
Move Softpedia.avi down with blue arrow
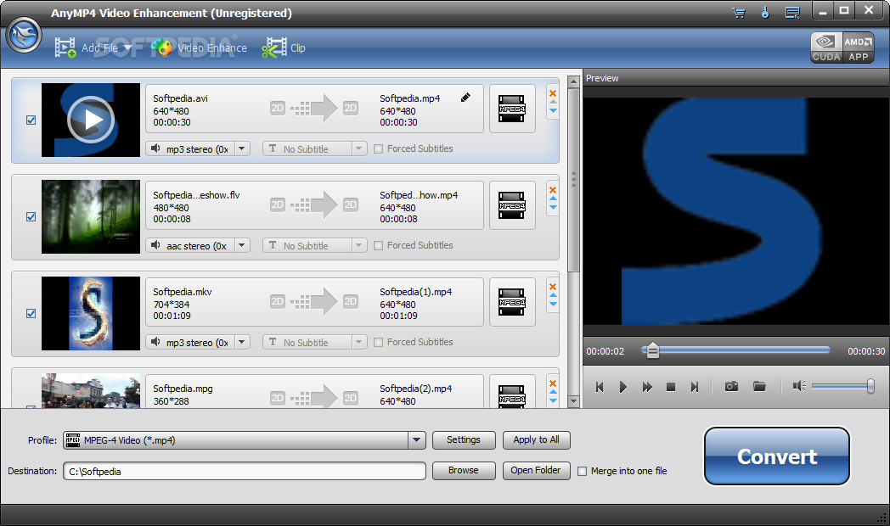click(553, 111)
